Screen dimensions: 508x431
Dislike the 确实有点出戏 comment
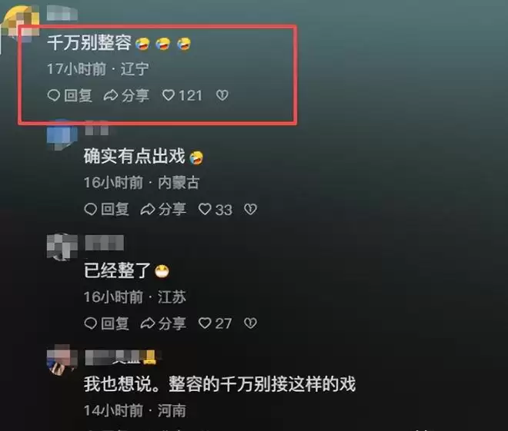pos(250,209)
